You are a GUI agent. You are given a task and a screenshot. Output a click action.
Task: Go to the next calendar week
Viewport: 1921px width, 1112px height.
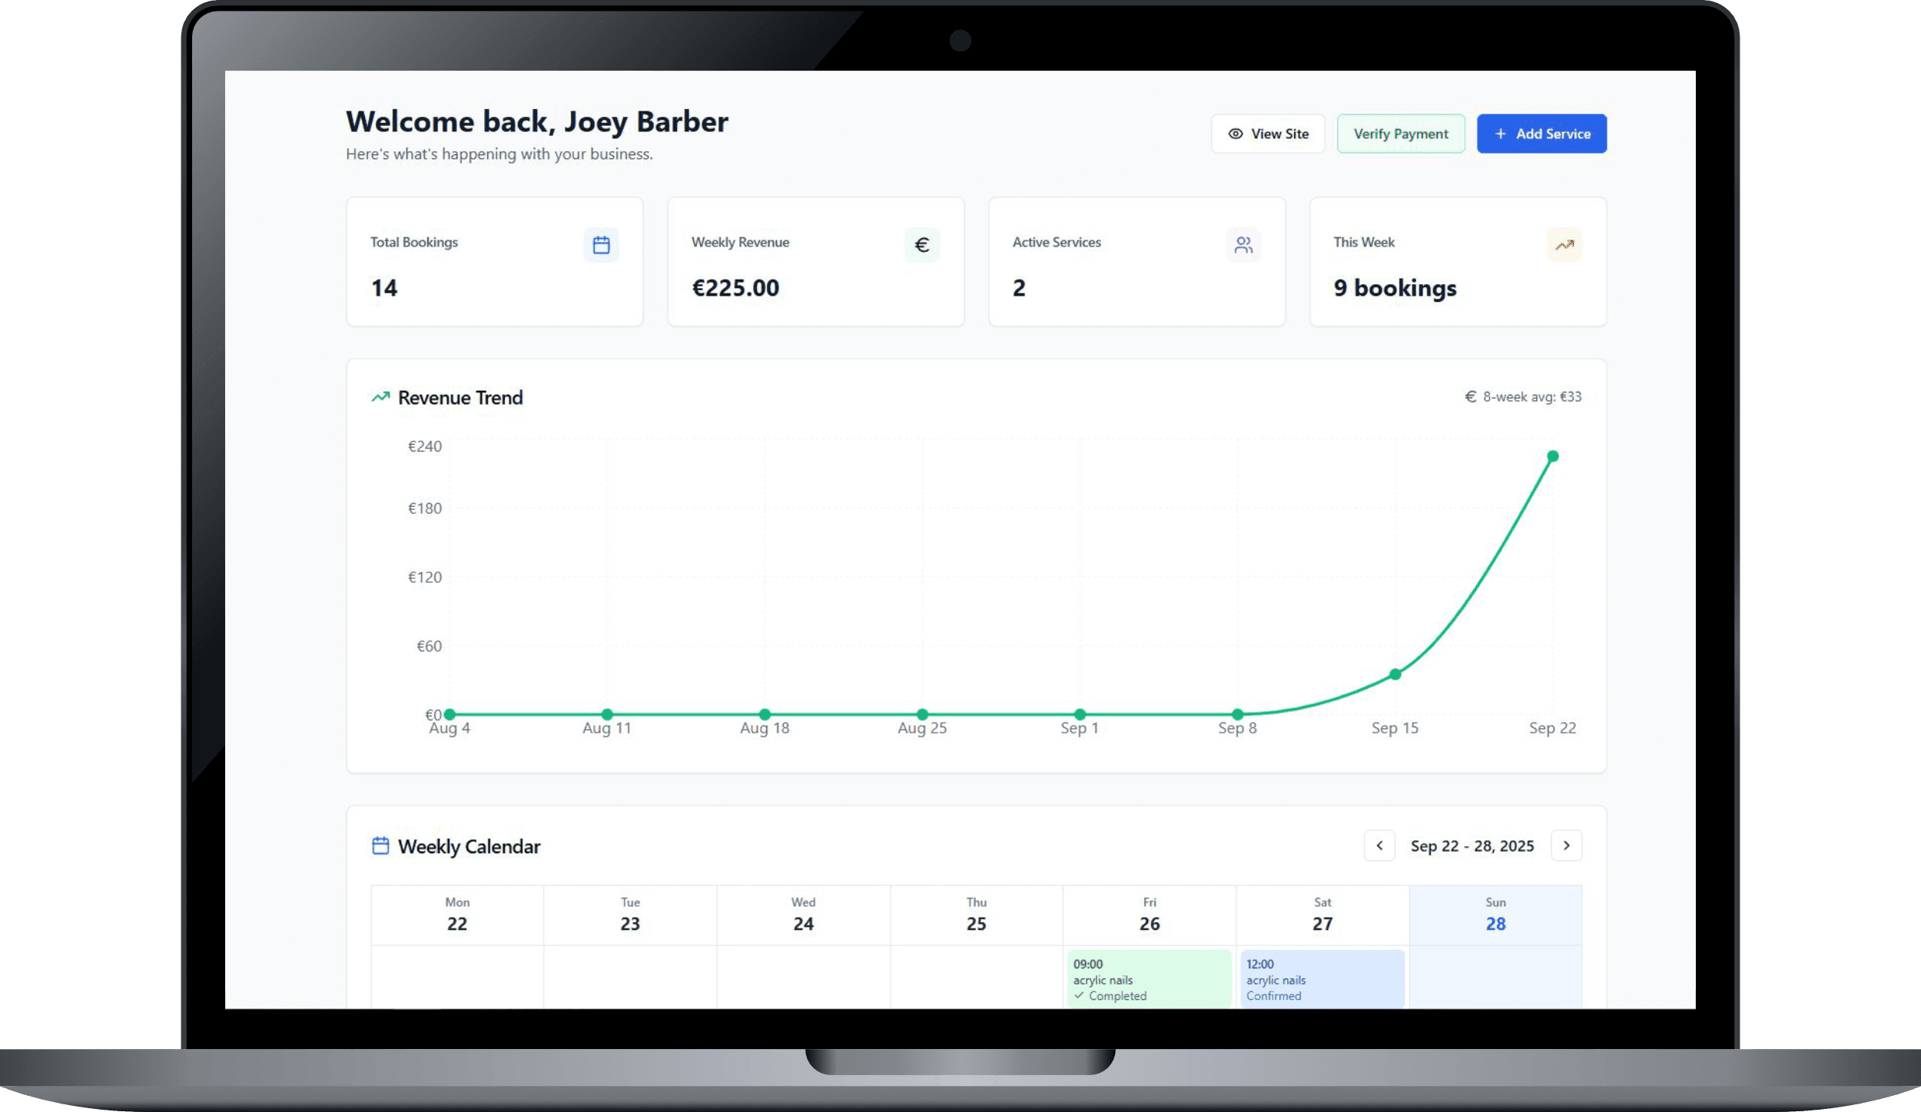click(1566, 846)
